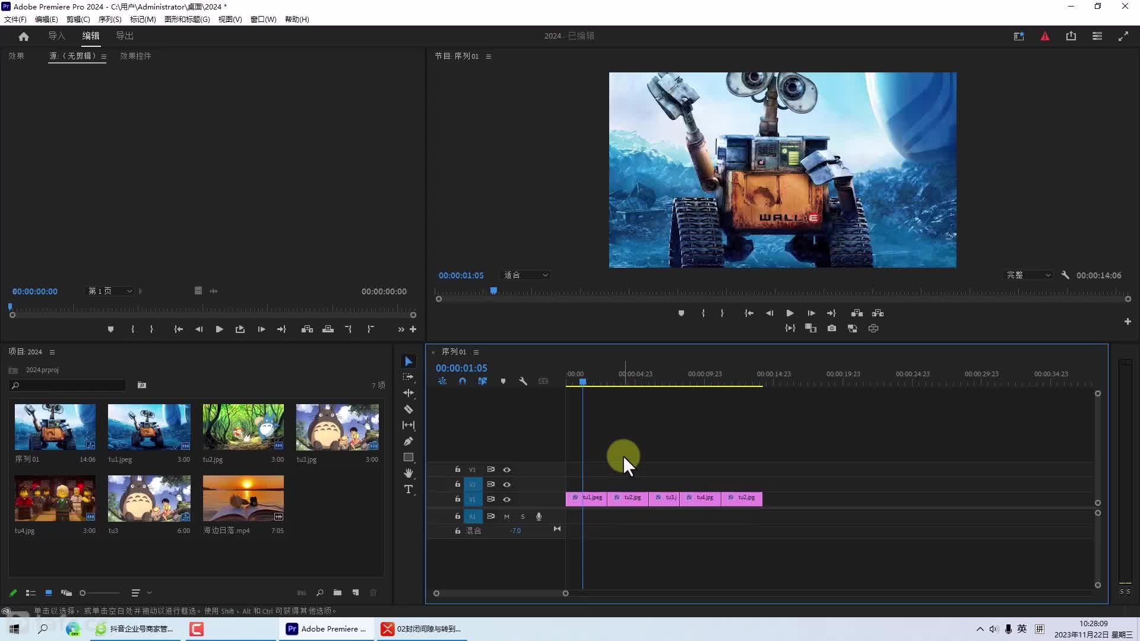Image resolution: width=1140 pixels, height=641 pixels.
Task: Click the program monitor playhead marker
Action: pos(493,290)
